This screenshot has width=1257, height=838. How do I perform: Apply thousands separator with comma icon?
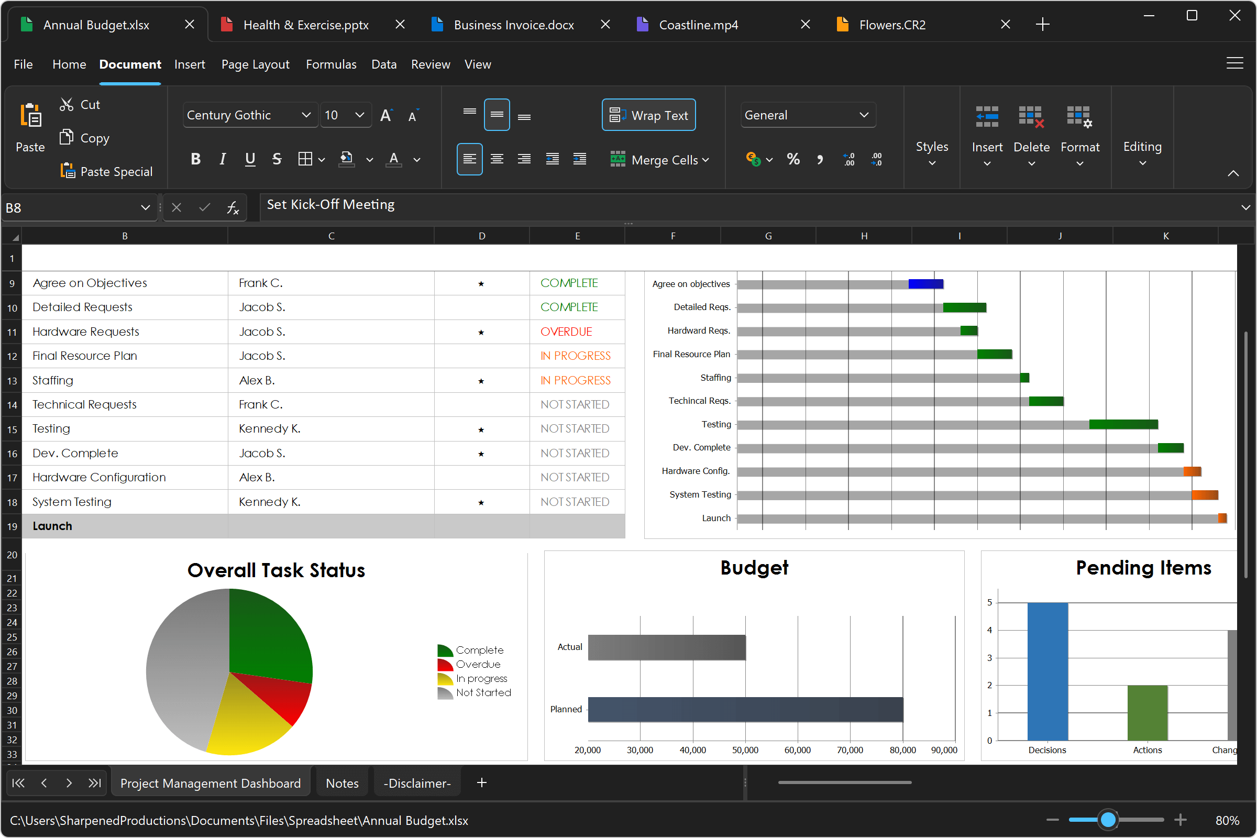pyautogui.click(x=820, y=159)
